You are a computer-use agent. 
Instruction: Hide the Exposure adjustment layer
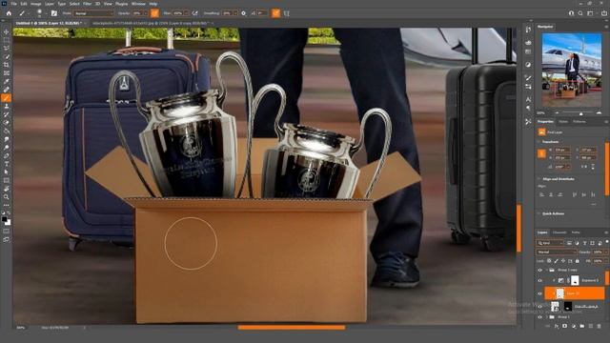[x=539, y=280]
